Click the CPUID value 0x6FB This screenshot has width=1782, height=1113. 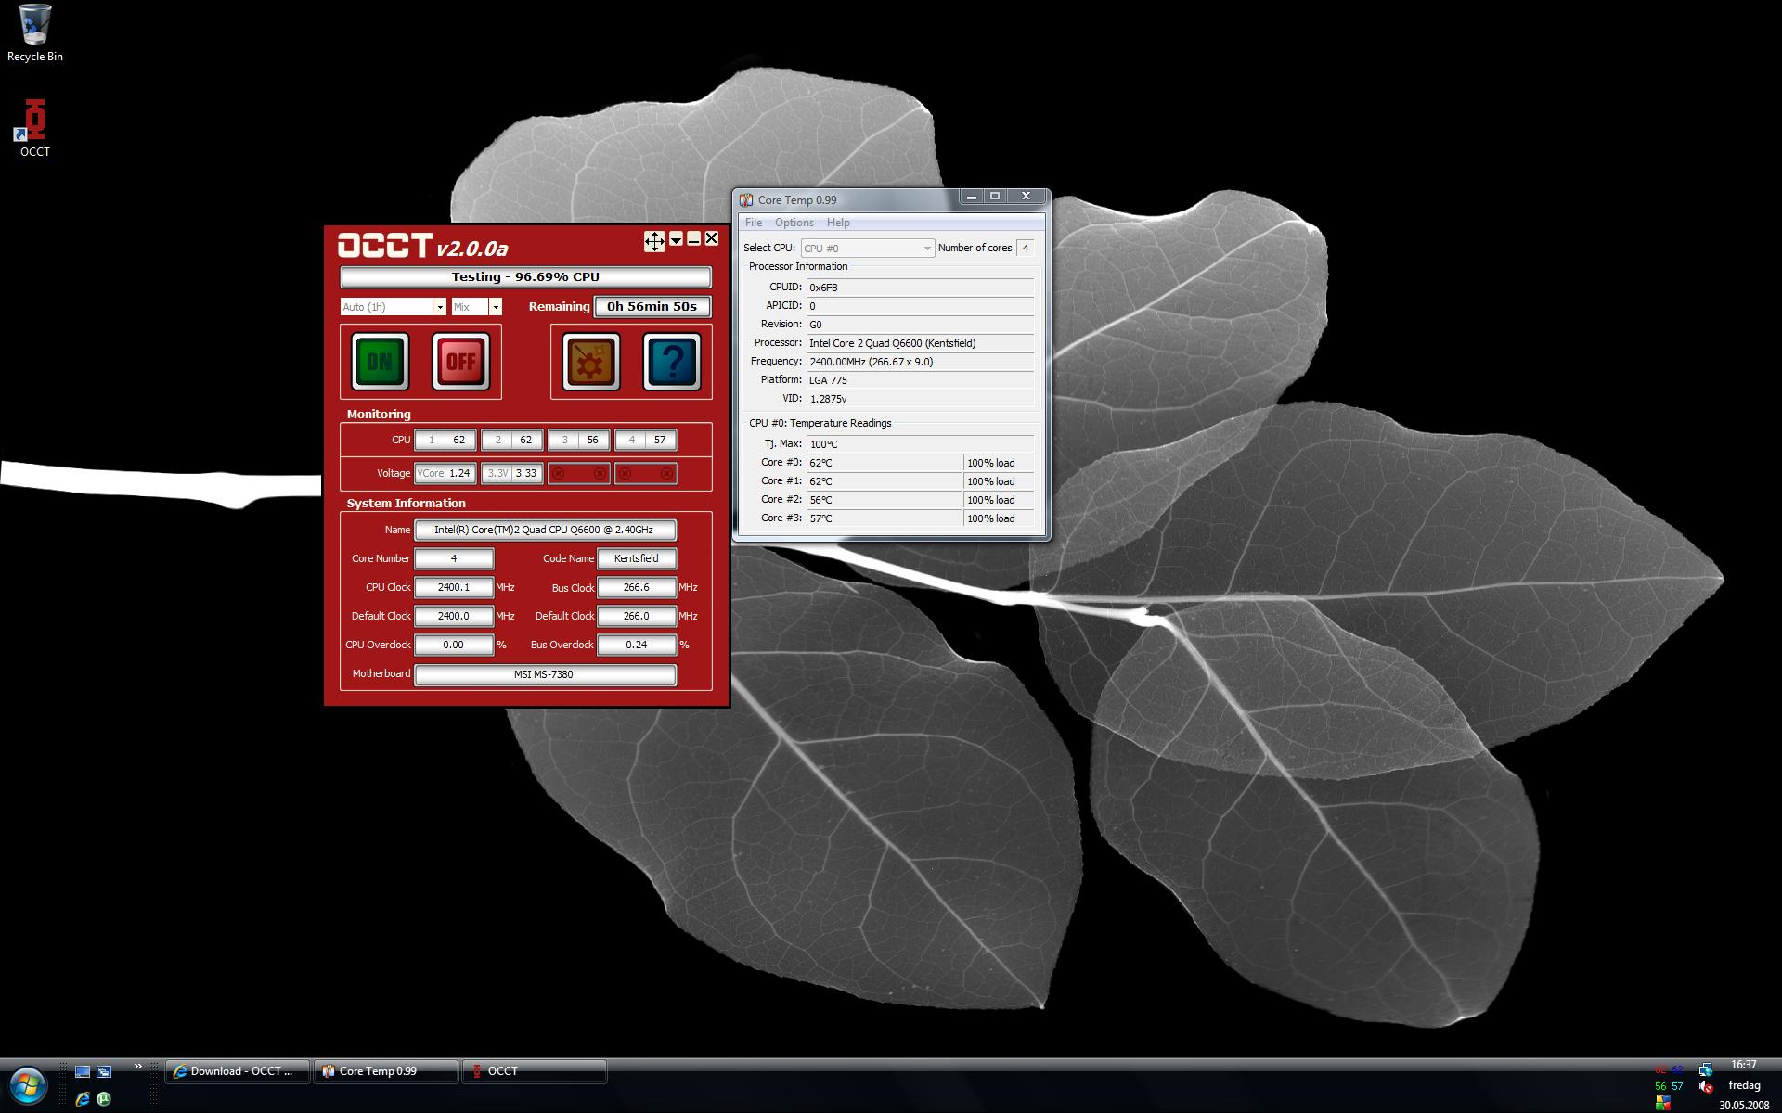(x=920, y=288)
